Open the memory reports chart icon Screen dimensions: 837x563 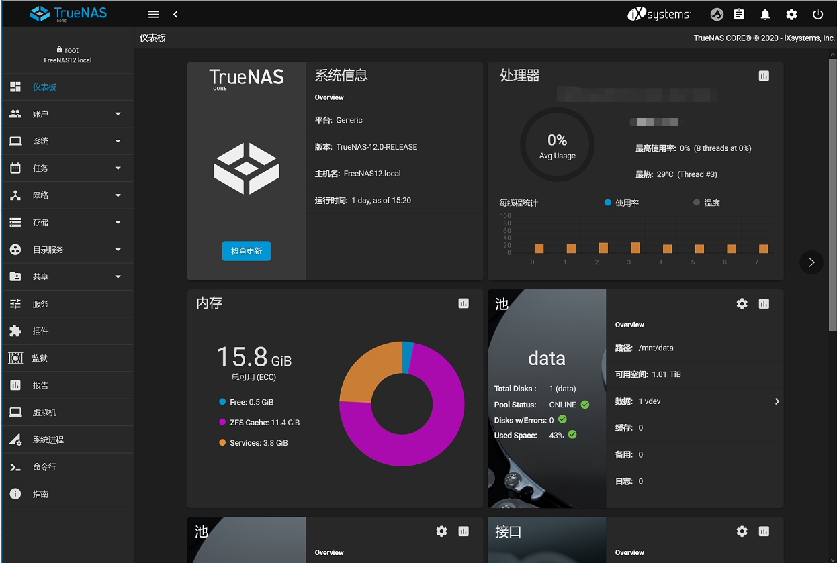coord(464,303)
